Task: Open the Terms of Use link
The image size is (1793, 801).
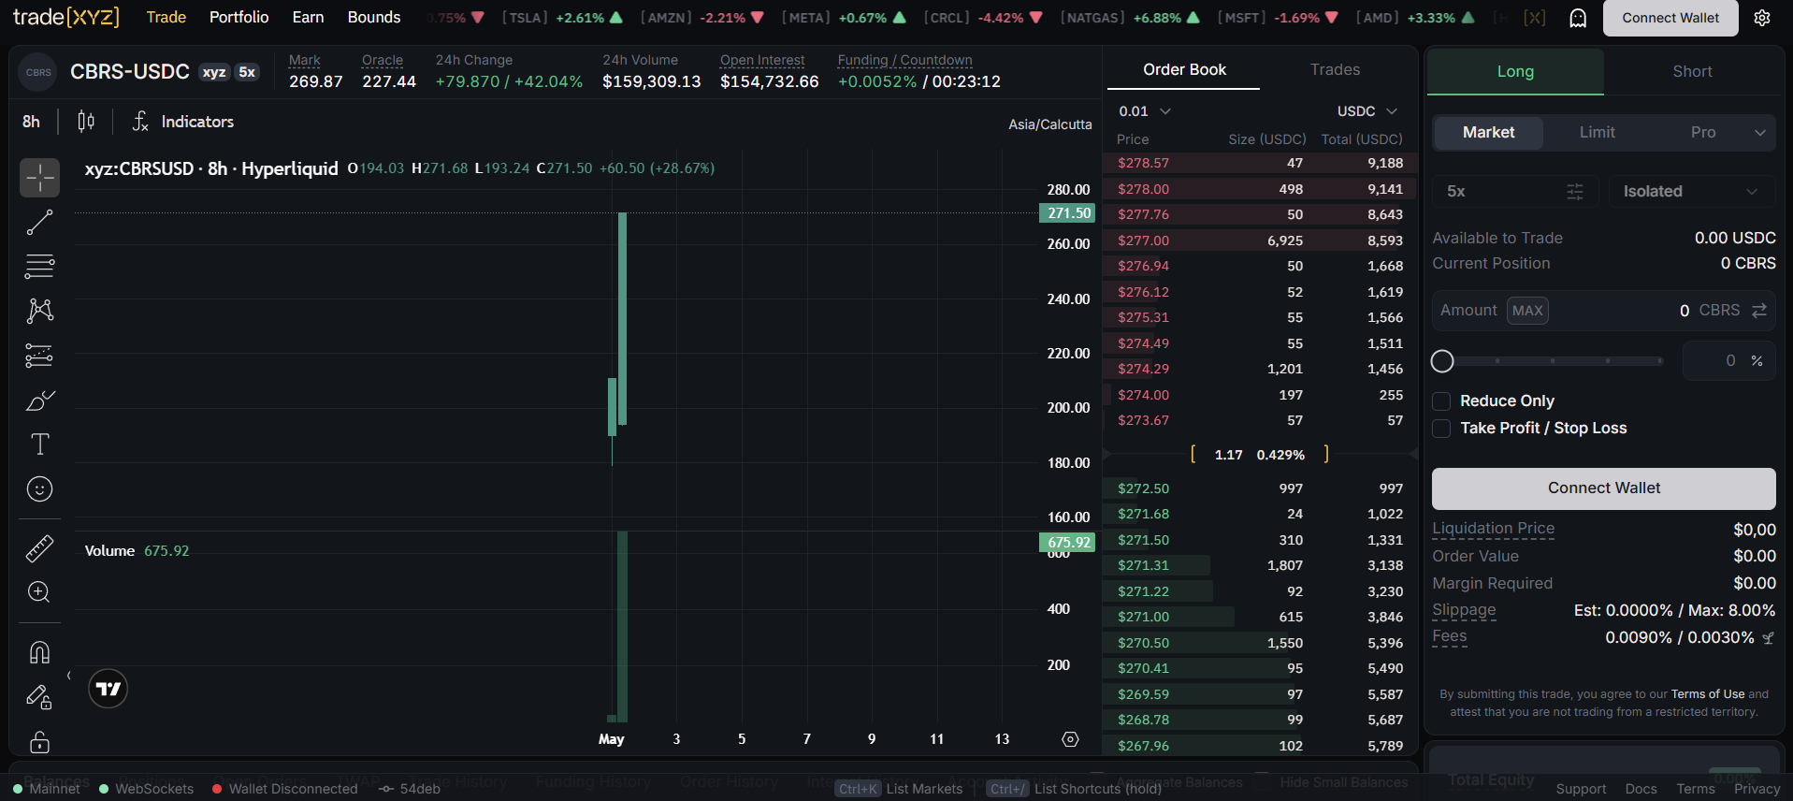Action: click(x=1708, y=694)
